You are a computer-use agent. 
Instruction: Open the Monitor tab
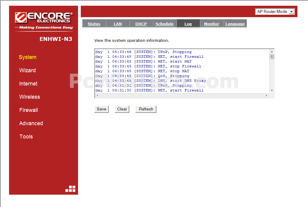pyautogui.click(x=212, y=24)
